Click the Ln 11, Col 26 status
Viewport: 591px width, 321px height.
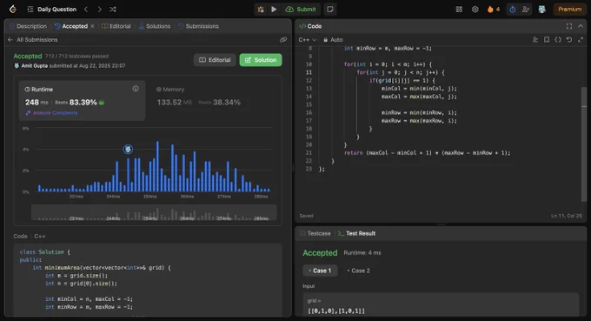click(x=567, y=216)
